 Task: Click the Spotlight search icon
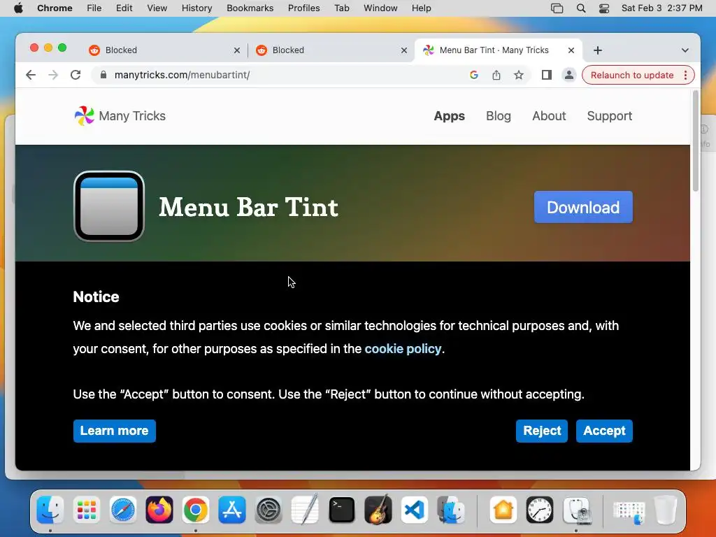click(581, 8)
